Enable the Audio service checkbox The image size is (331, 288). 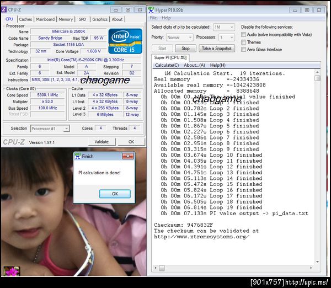pyautogui.click(x=244, y=34)
